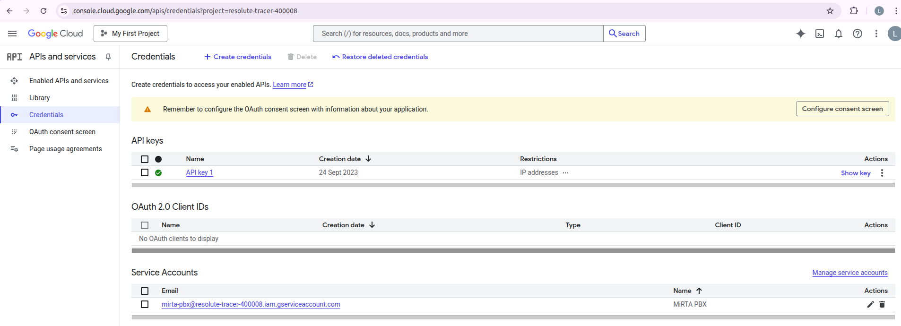
Task: Open Library in the sidebar
Action: [x=39, y=98]
